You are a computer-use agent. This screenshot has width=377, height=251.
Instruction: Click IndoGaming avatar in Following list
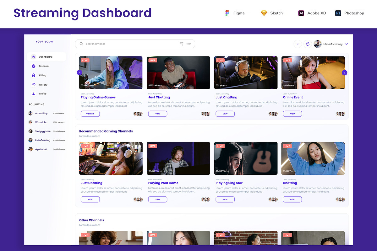click(30, 140)
